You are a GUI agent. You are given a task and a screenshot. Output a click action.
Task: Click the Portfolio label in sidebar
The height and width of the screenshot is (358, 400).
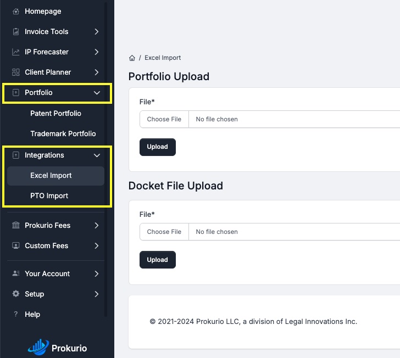38,93
